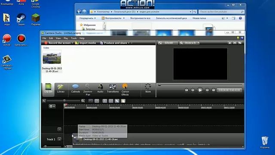Open the Transitions tool
This screenshot has width=275, height=155.
coord(113,88)
